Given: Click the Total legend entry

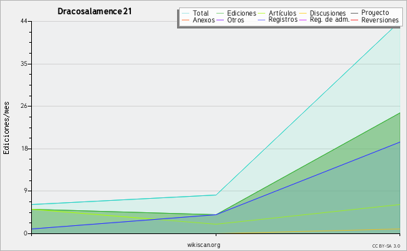Looking at the screenshot, I should coord(195,13).
